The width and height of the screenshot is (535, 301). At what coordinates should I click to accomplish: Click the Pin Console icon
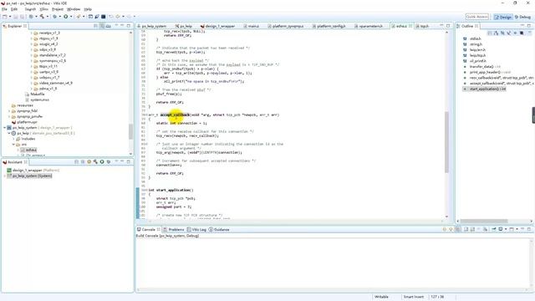(494, 229)
